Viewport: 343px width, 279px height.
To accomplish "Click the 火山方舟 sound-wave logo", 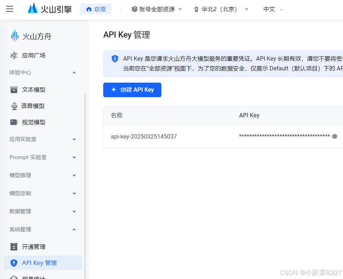I will click(x=15, y=36).
